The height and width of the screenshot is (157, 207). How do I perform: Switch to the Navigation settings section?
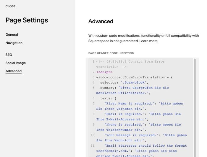(14, 43)
